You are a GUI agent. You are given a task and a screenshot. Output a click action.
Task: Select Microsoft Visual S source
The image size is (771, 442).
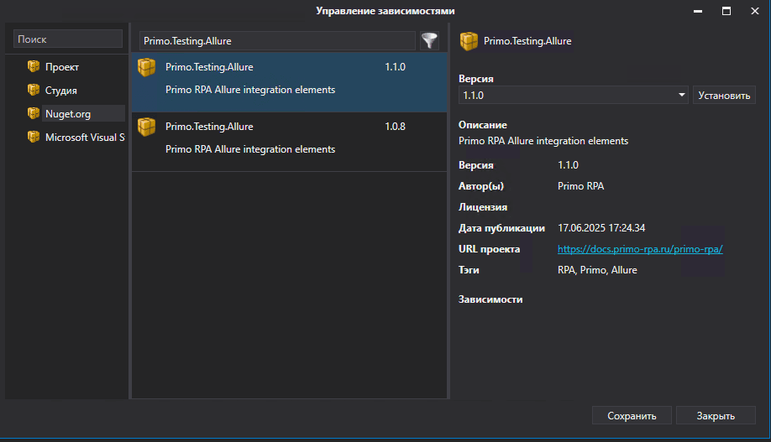point(84,137)
